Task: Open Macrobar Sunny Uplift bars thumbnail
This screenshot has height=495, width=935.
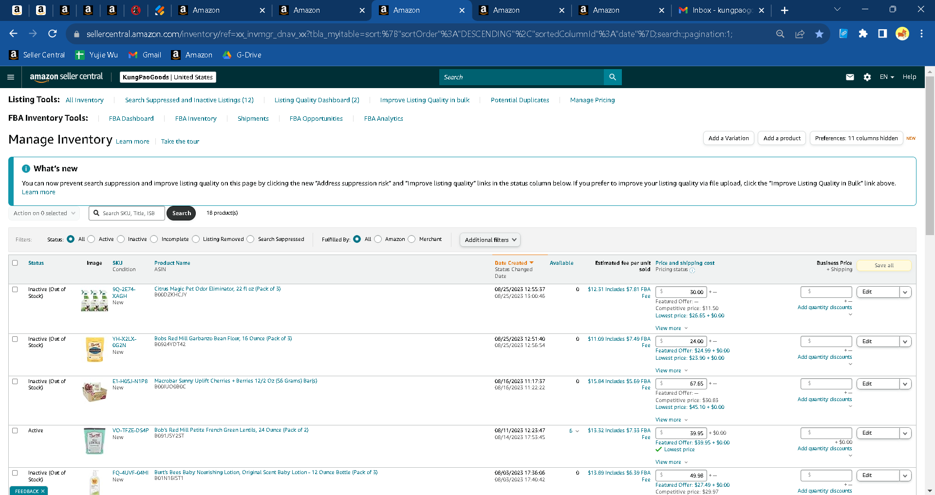Action: coord(94,392)
